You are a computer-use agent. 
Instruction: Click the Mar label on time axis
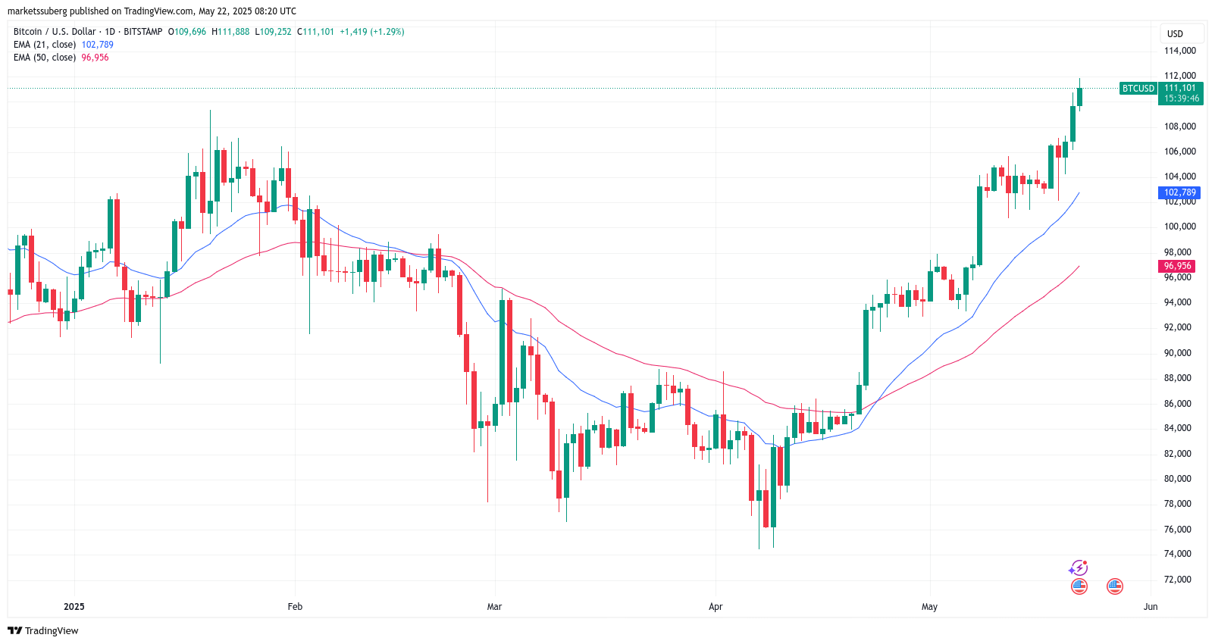click(x=494, y=606)
